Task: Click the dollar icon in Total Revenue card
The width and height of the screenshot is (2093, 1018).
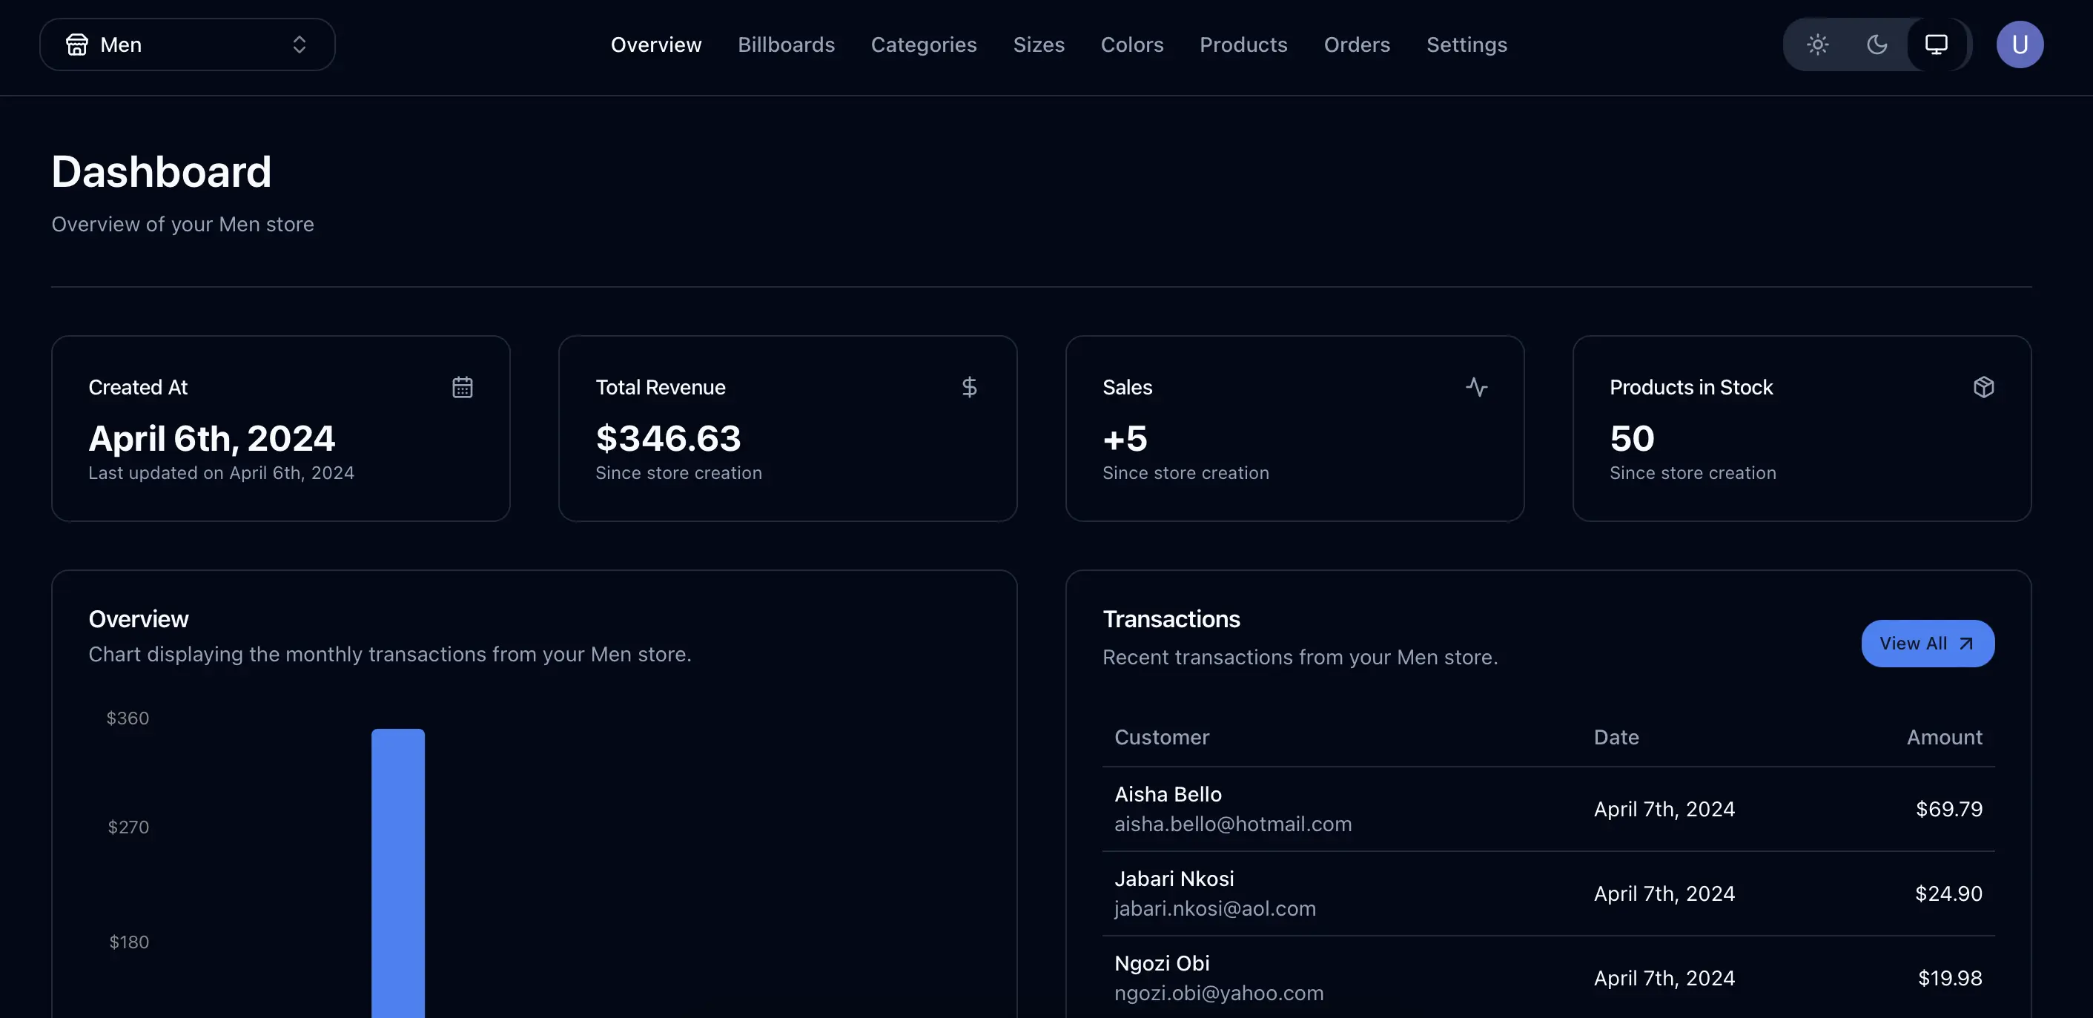Action: click(969, 388)
